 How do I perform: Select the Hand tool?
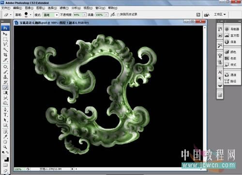point(5,142)
